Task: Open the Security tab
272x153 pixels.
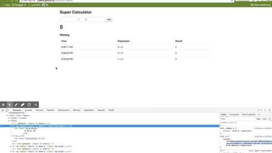Action: (101, 110)
